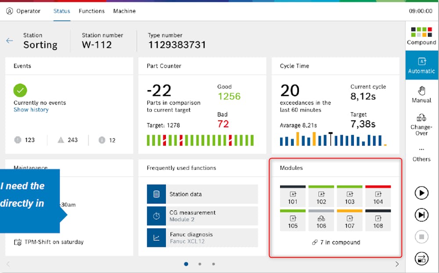Open the 7 in compound link
Viewport: 439px width, 273px height.
(x=335, y=242)
